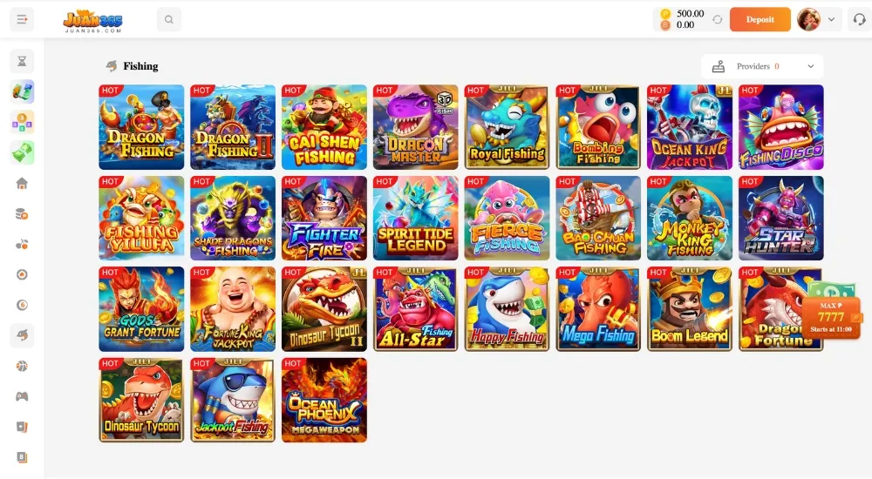This screenshot has height=479, width=872.
Task: Go to the home house icon in sidebar
Action: [22, 184]
